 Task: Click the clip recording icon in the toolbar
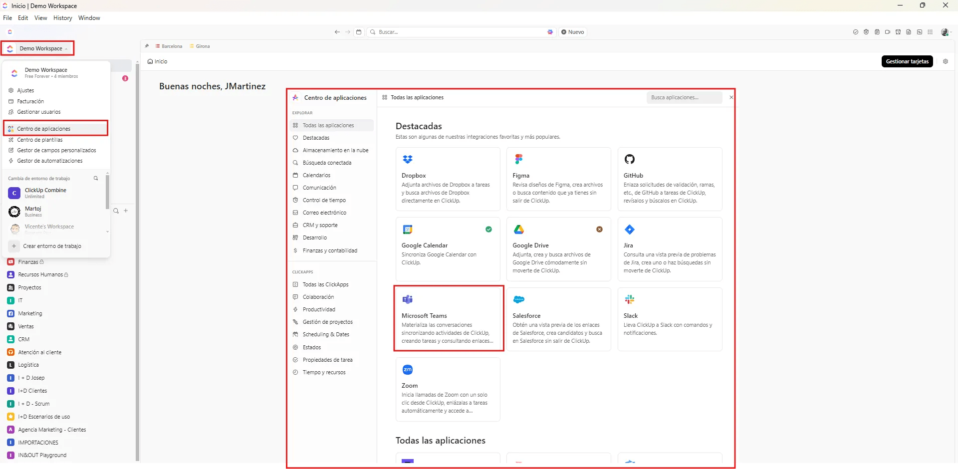point(888,32)
